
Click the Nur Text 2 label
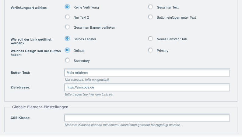tap(81, 17)
